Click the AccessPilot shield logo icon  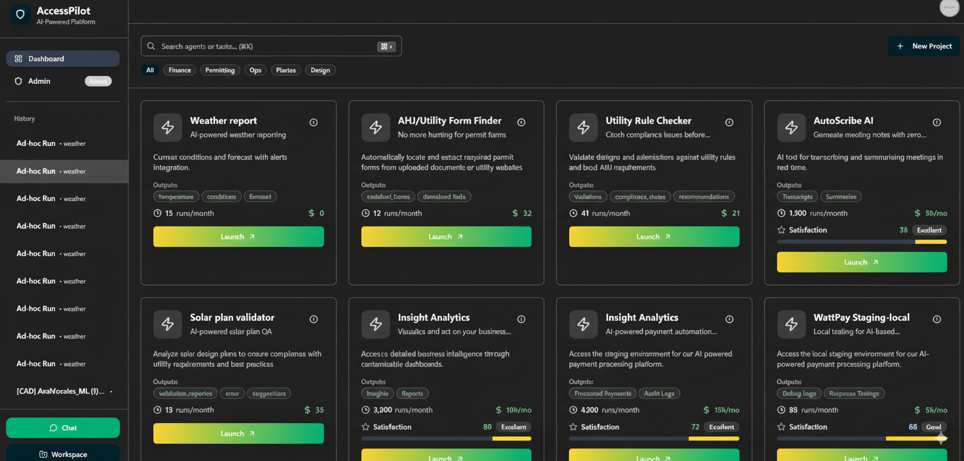20,14
